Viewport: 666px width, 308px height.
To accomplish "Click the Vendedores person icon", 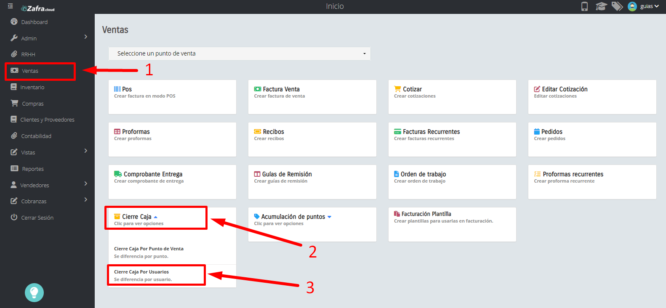I will point(13,185).
